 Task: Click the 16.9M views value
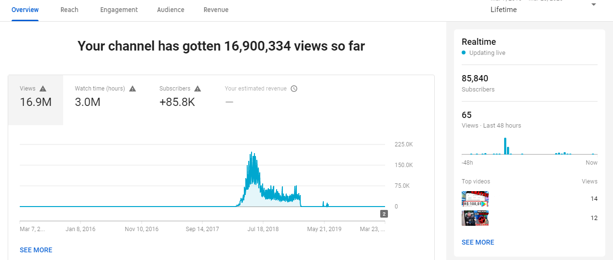[36, 102]
